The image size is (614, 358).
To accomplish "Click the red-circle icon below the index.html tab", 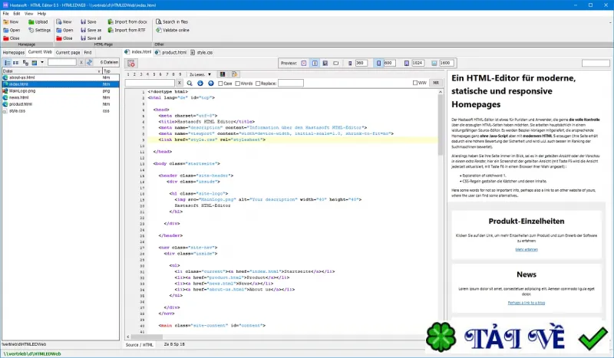I will point(130,63).
